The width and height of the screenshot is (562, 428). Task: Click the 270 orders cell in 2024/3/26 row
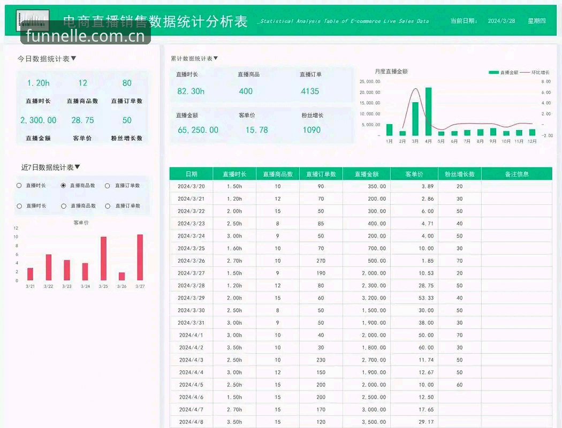pos(321,261)
